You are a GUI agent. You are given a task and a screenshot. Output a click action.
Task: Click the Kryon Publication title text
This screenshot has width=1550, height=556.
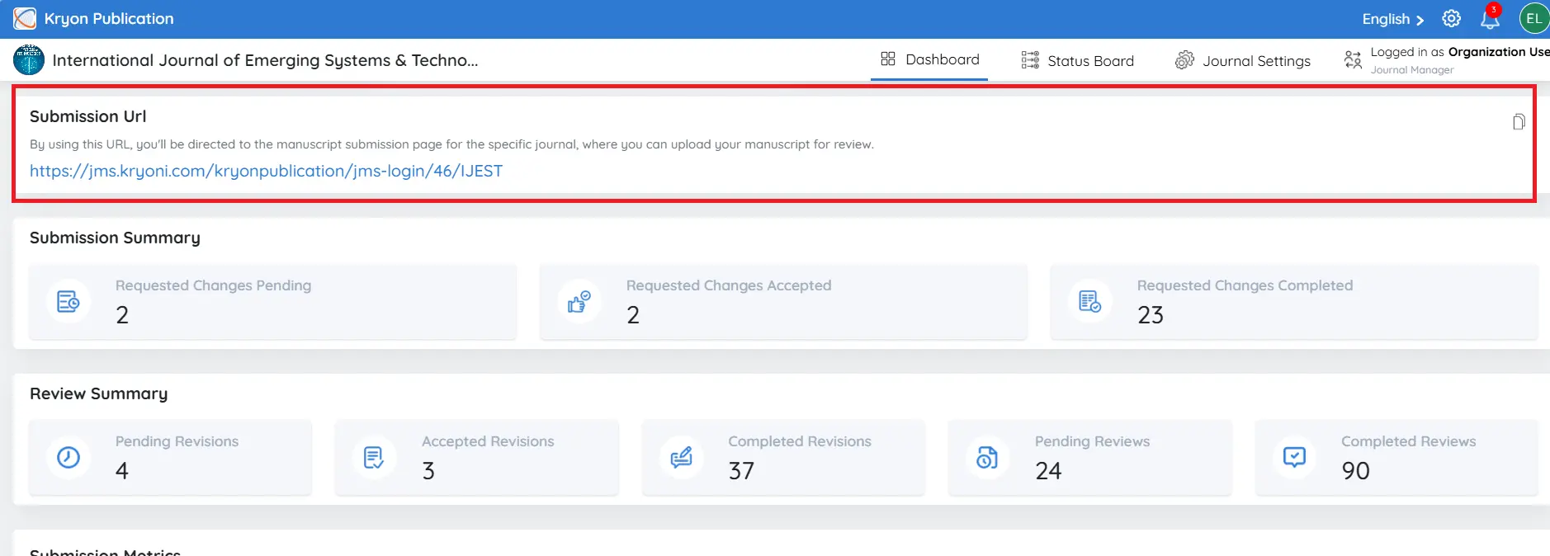[109, 18]
